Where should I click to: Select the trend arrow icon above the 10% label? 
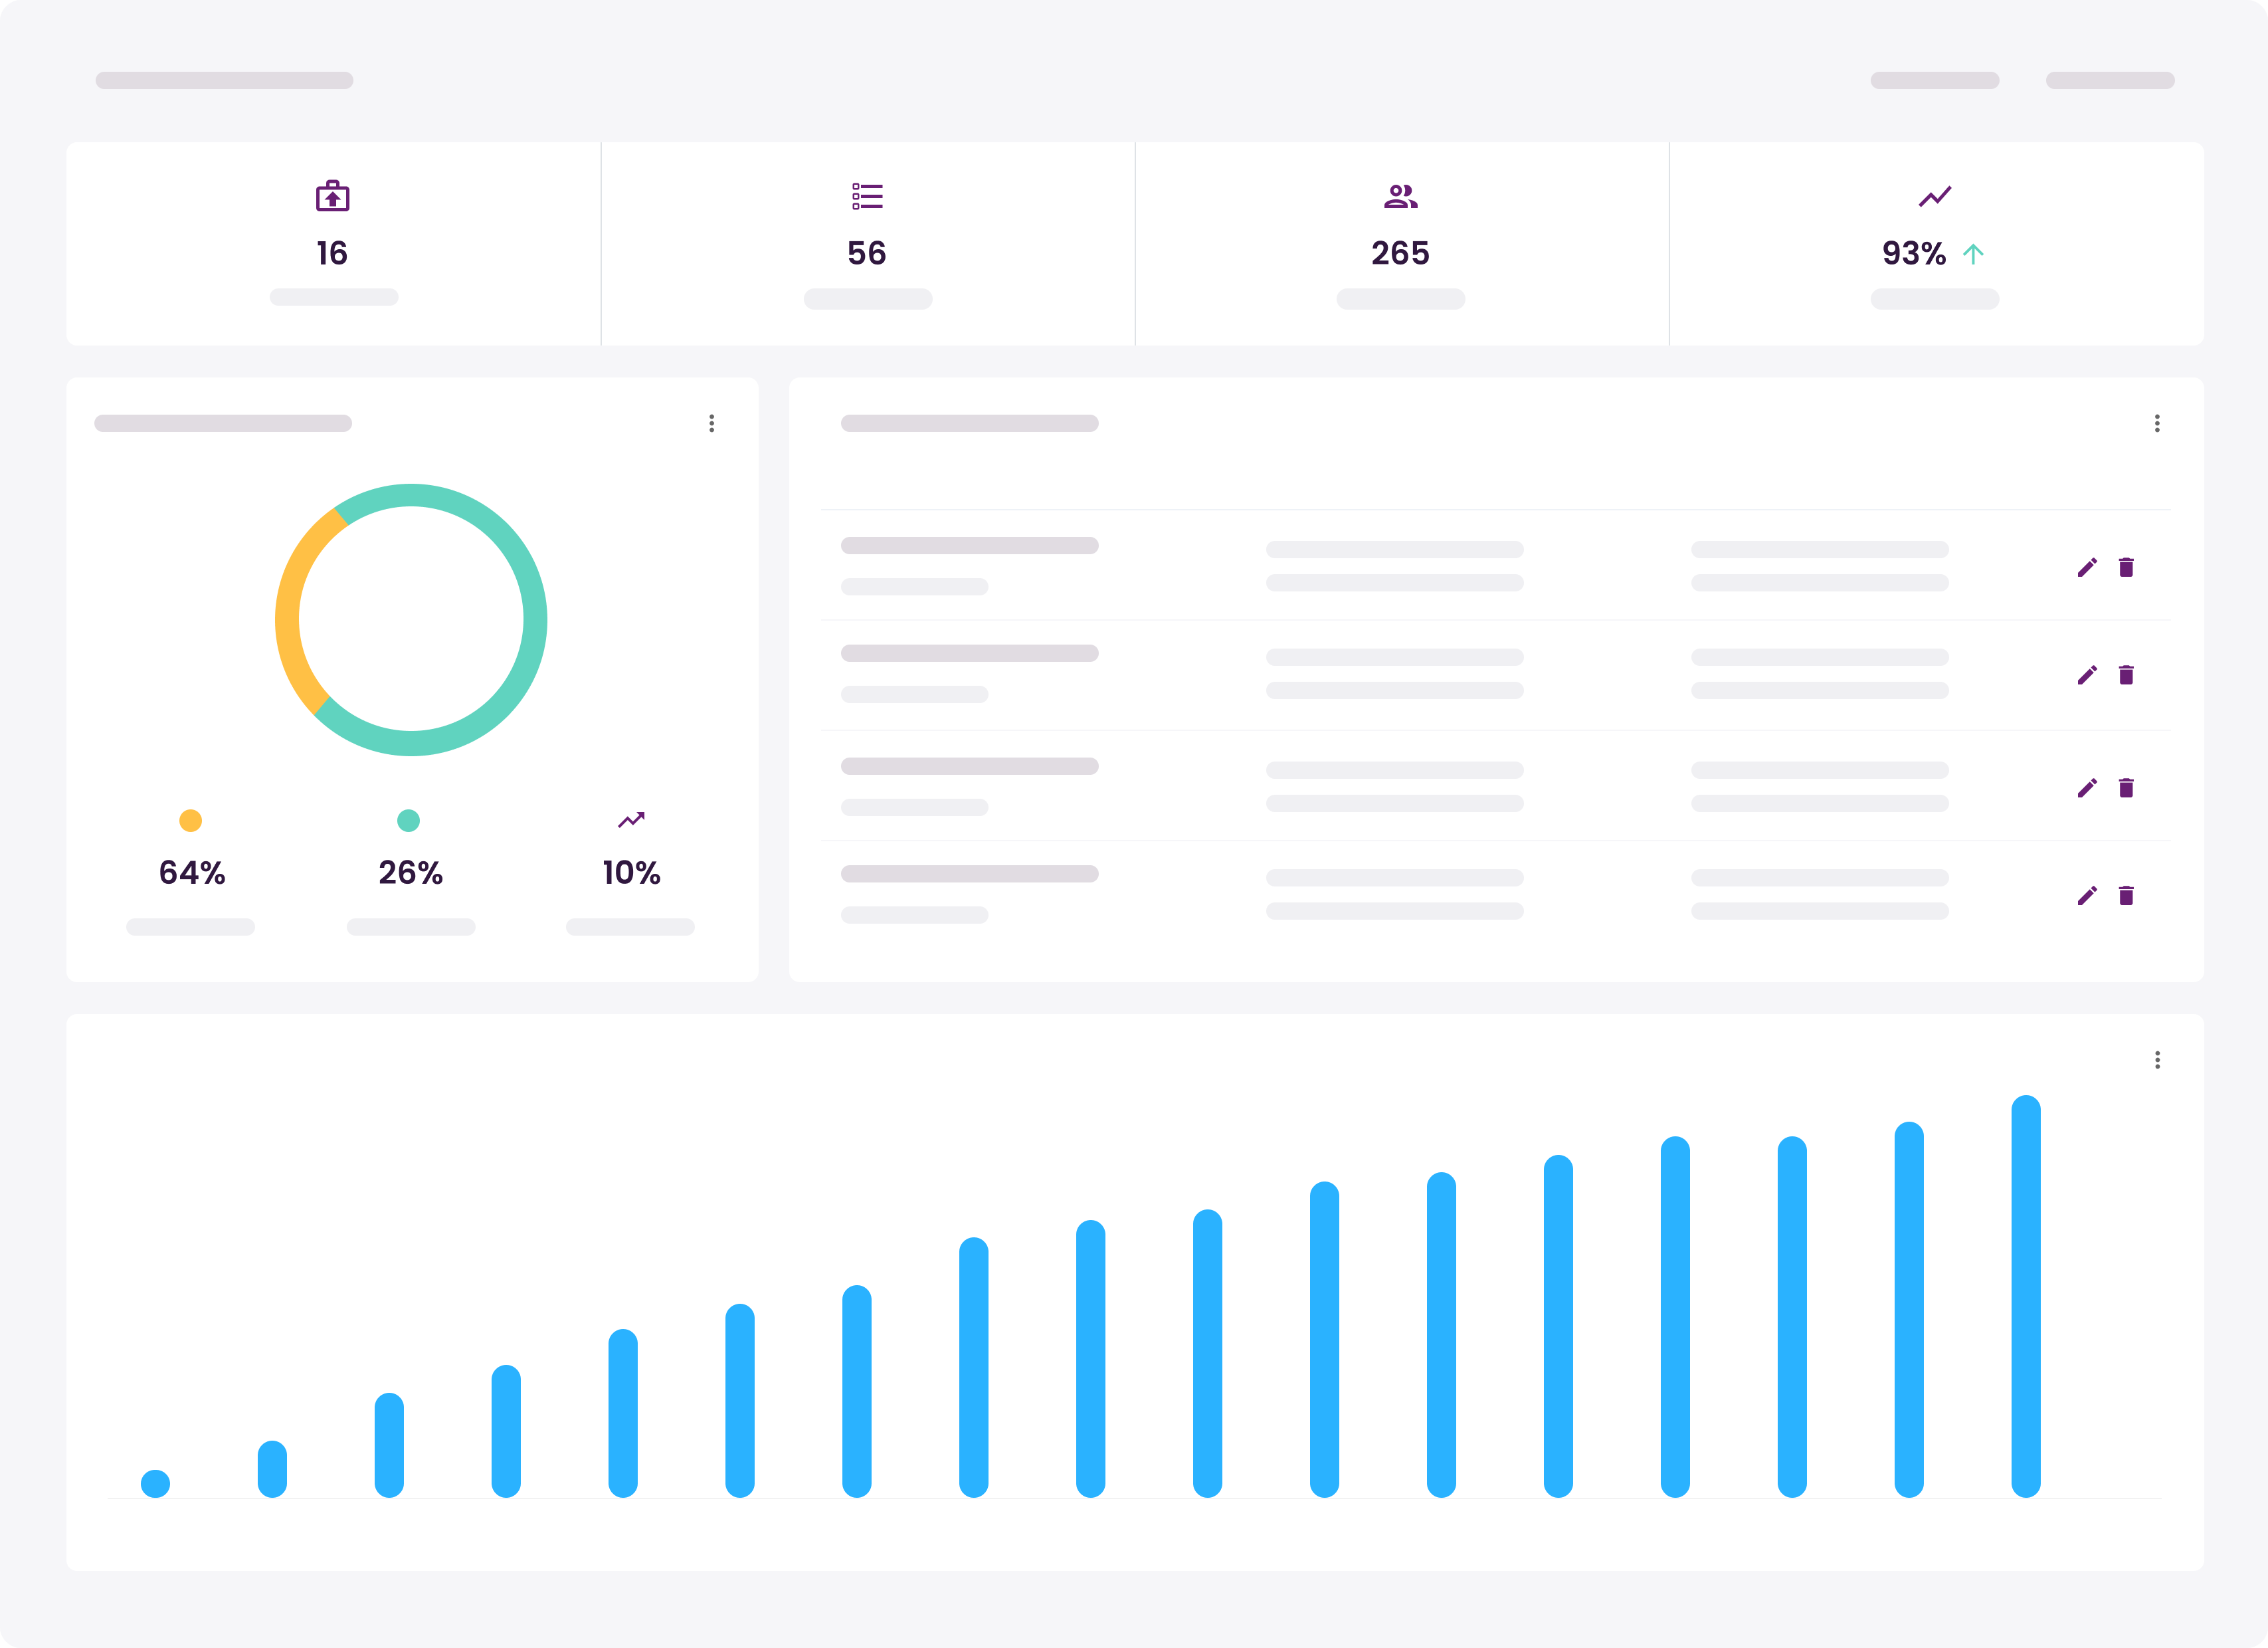[630, 820]
